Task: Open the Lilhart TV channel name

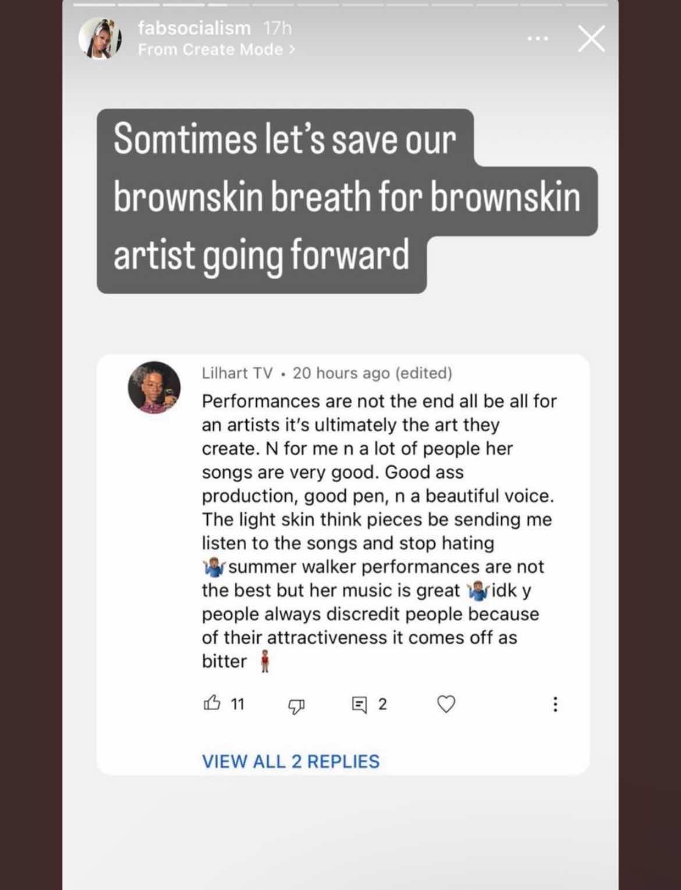Action: tap(237, 373)
